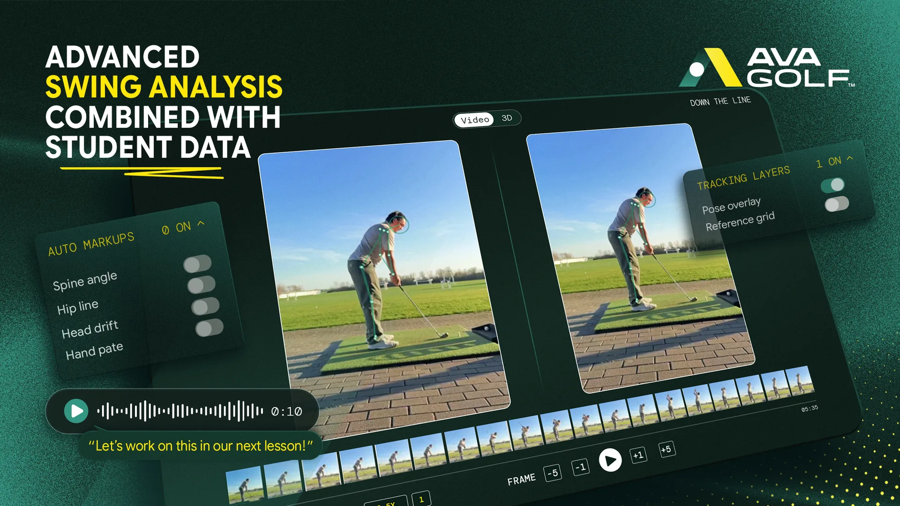The image size is (900, 506).
Task: Click the Head drift label
Action: tap(90, 329)
